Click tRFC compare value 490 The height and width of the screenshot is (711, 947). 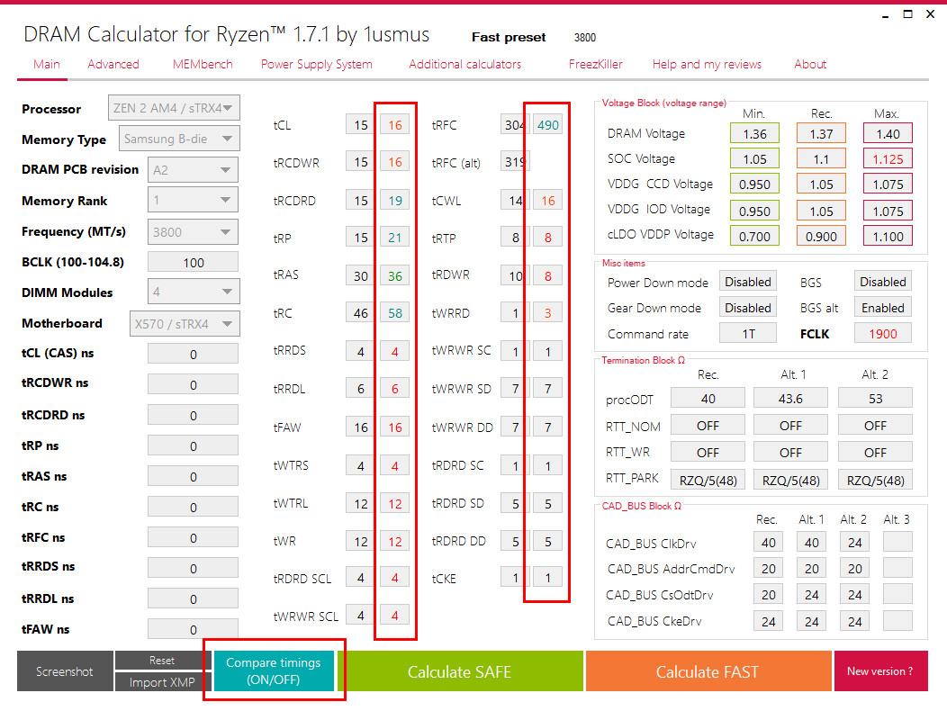(x=548, y=125)
